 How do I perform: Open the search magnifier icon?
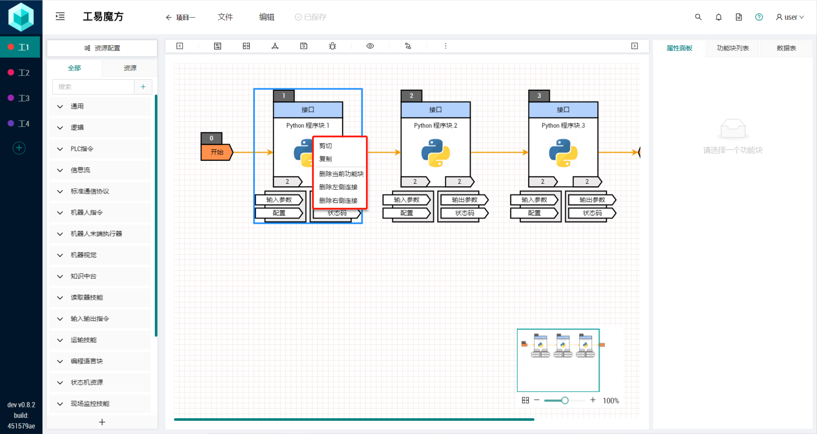[698, 17]
